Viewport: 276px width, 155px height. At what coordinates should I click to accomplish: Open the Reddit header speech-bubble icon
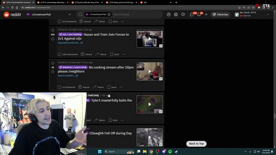tap(183, 14)
